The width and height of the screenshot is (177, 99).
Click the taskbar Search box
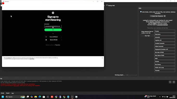tap(15, 97)
